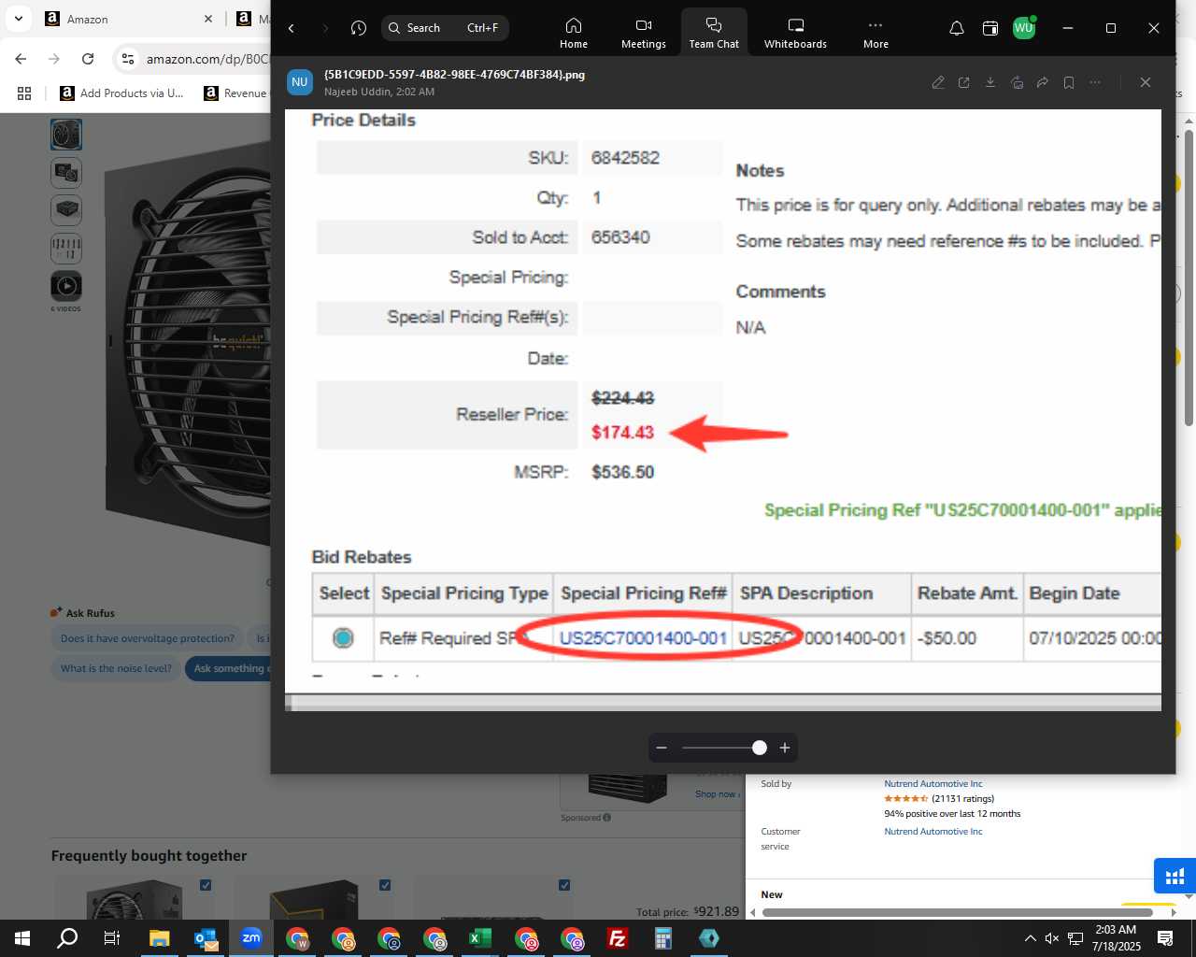Select the first Amazon product thumbnail

click(x=66, y=135)
